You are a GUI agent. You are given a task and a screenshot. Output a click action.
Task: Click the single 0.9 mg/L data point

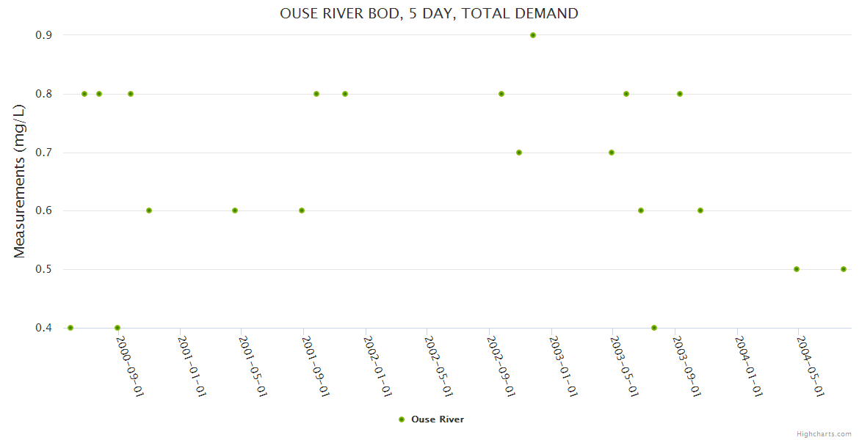(x=533, y=35)
